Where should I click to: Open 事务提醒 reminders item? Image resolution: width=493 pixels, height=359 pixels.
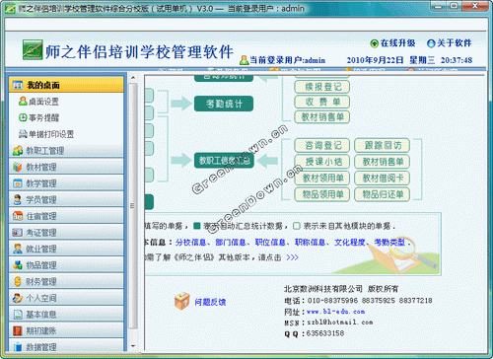click(38, 117)
